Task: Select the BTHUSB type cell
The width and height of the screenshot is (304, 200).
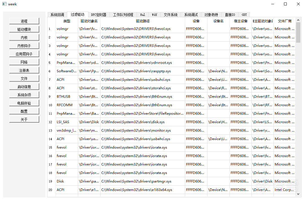Action: (x=67, y=97)
